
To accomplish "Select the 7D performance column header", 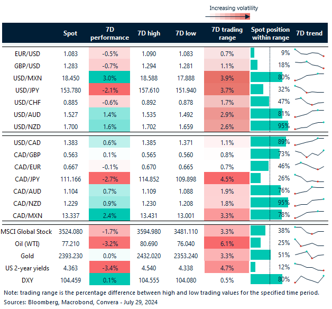I will coord(110,33).
